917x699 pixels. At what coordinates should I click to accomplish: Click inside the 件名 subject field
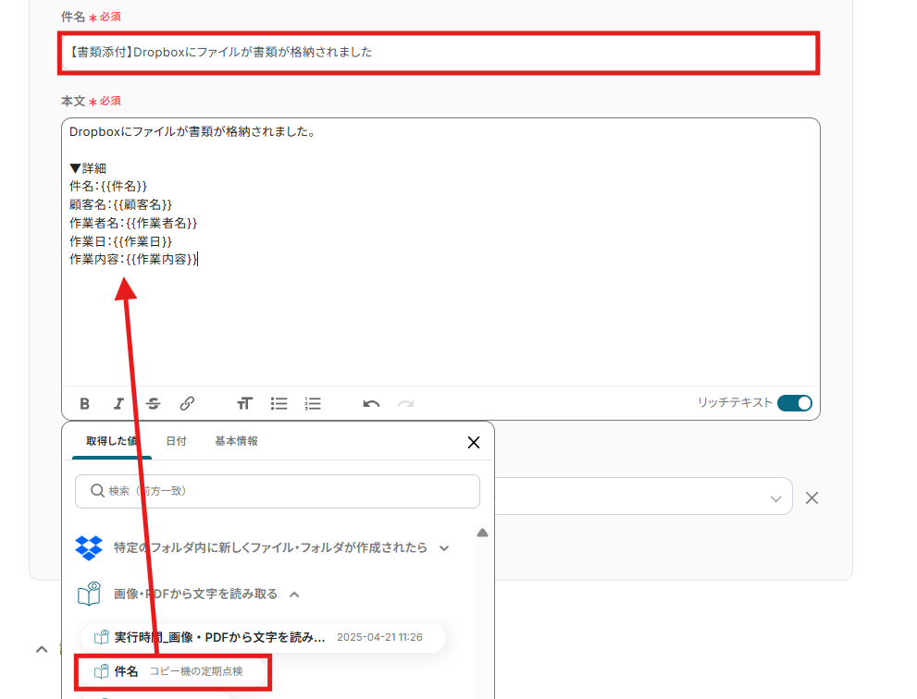(439, 53)
